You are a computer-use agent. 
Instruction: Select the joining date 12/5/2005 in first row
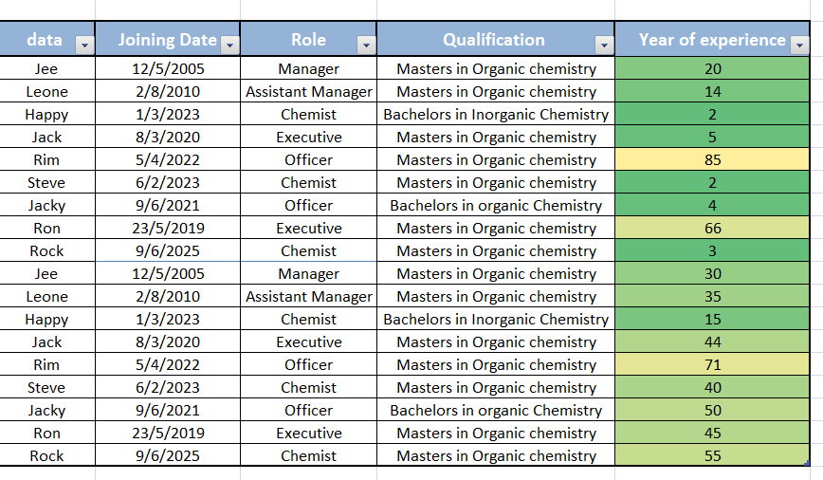pos(168,68)
